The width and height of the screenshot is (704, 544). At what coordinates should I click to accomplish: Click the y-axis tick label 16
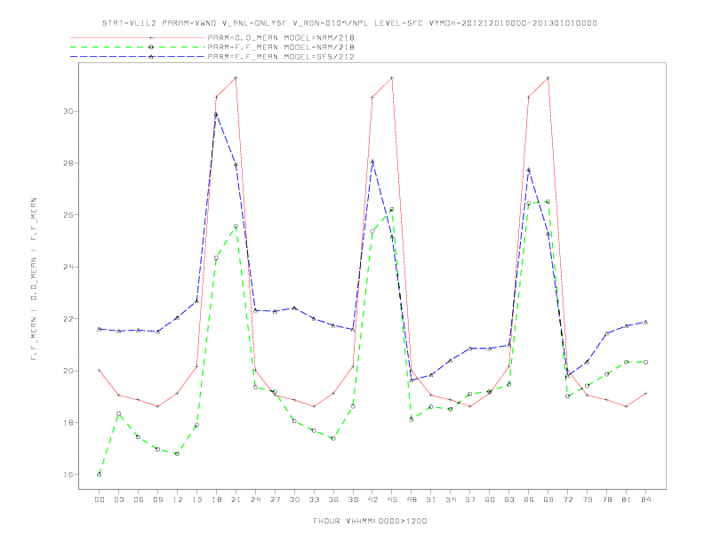tap(68, 475)
